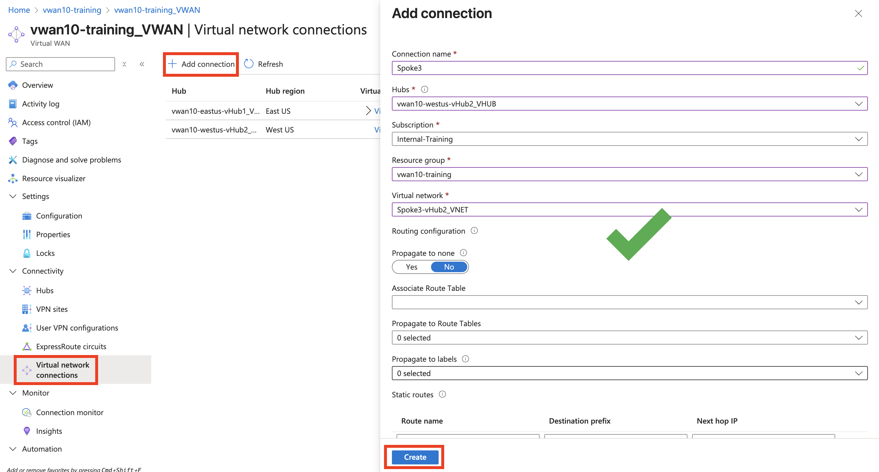Screen dimensions: 879x472
Task: Click the Resource visualizer icon
Action: point(13,178)
